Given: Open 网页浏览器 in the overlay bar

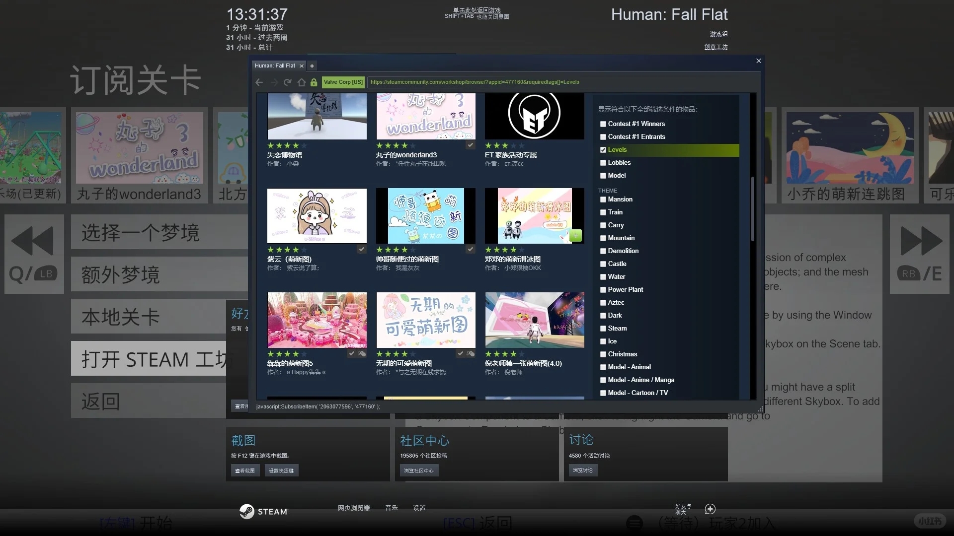Looking at the screenshot, I should pyautogui.click(x=354, y=508).
